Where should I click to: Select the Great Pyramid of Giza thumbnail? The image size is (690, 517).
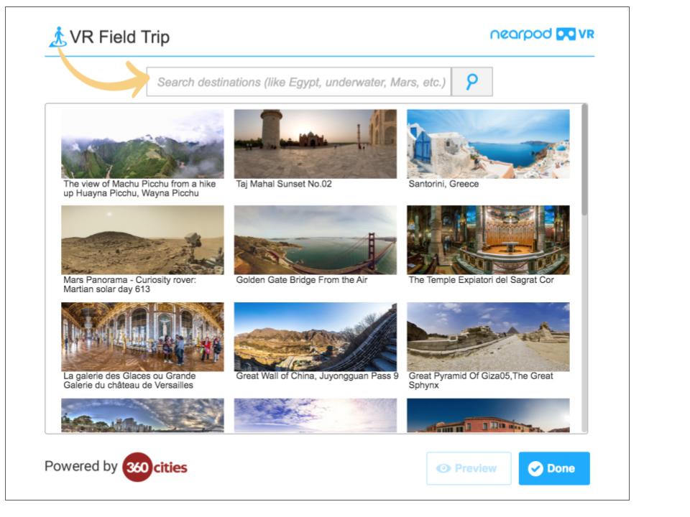point(488,337)
